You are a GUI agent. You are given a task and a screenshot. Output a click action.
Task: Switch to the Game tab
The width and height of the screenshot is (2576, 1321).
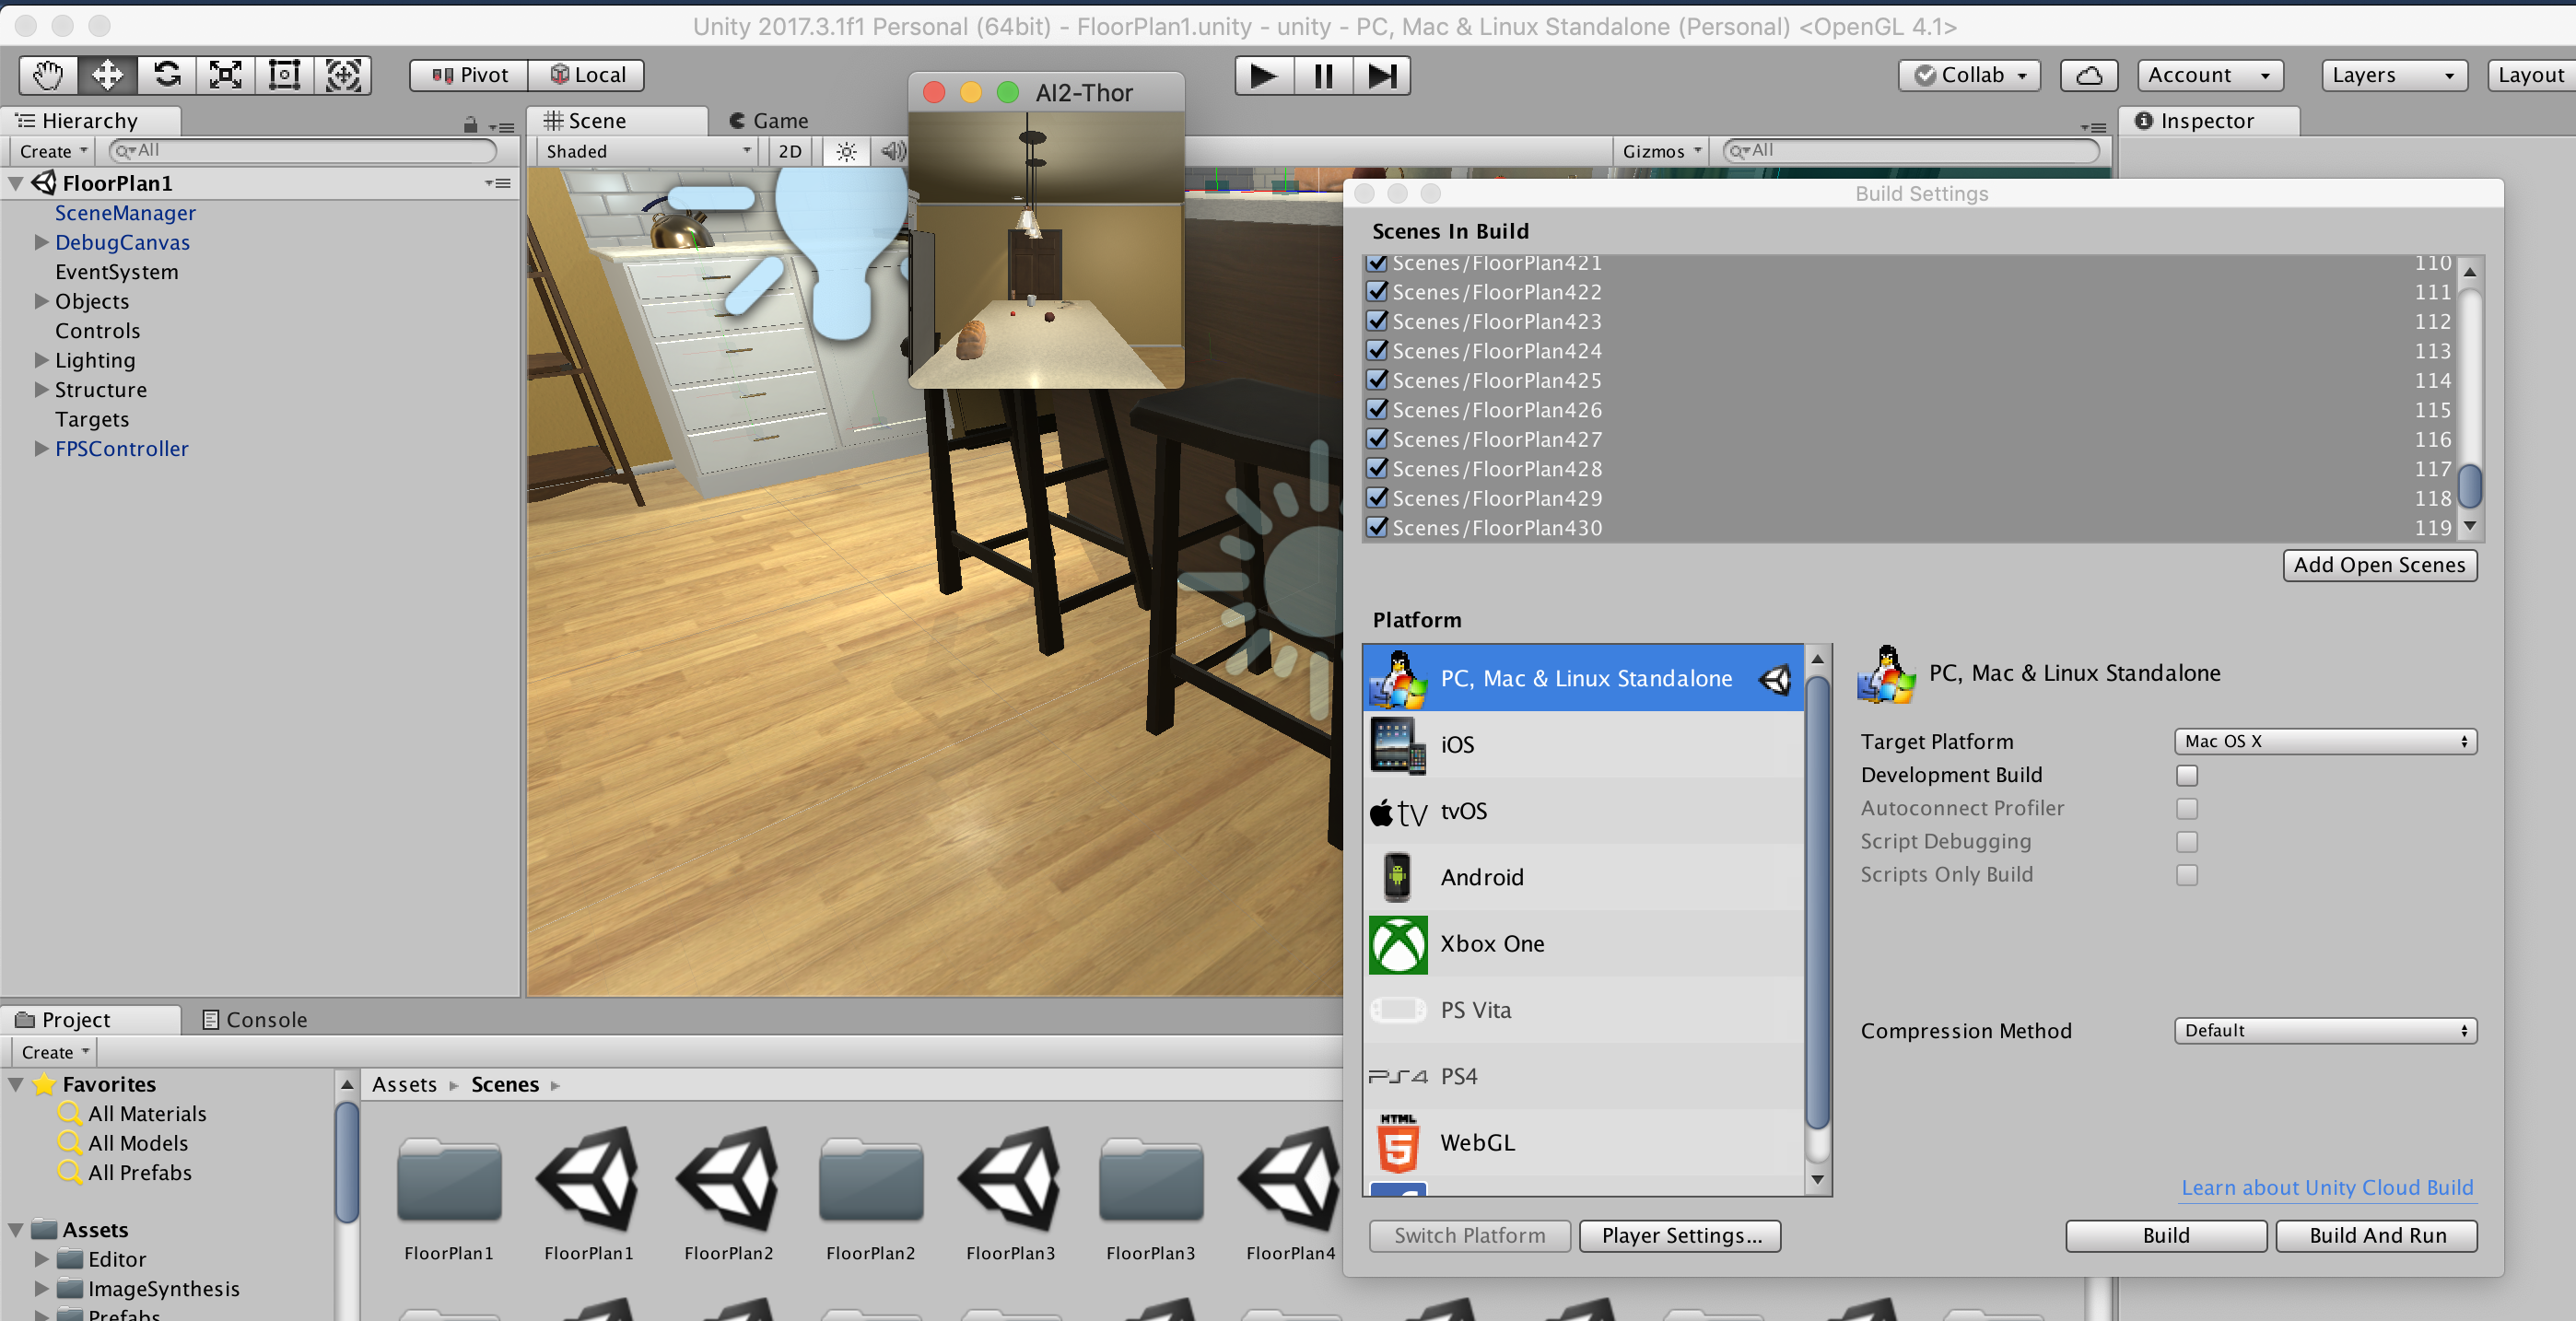768,121
